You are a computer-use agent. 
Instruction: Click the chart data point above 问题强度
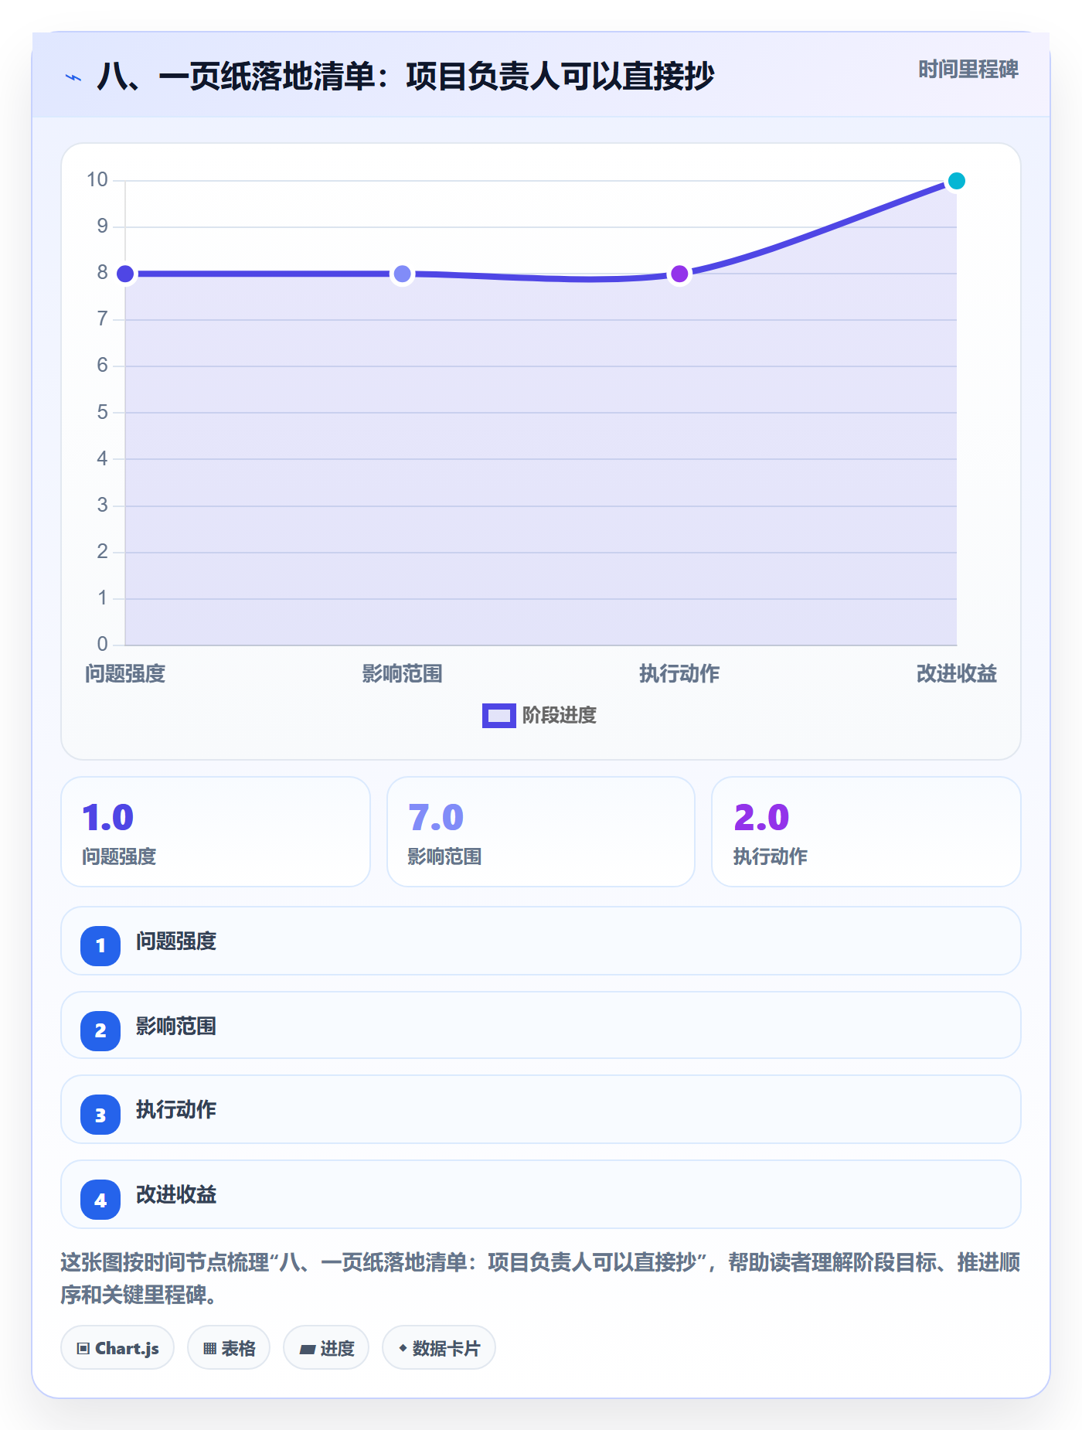point(125,274)
